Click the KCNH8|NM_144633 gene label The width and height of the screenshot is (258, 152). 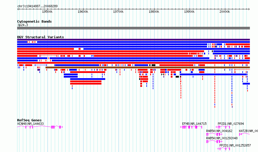coord(30,124)
